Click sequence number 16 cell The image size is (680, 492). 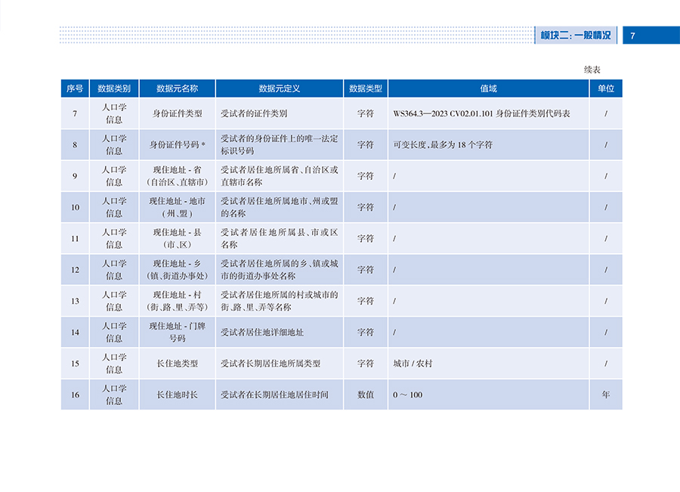75,395
